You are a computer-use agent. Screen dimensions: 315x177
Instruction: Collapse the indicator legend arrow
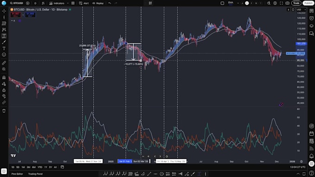(12, 21)
